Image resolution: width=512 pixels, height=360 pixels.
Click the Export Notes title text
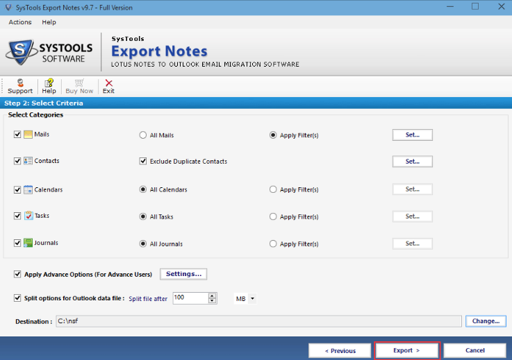coord(159,51)
